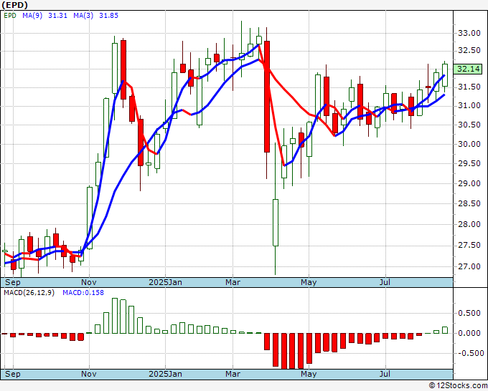Click the 0.500 MACD axis label
The image size is (488, 391).
pyautogui.click(x=469, y=314)
